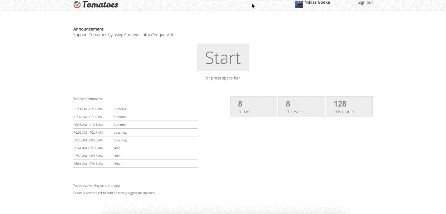Click the 4mb tag in the 07:50 AM row
The height and width of the screenshot is (214, 446).
(x=117, y=156)
